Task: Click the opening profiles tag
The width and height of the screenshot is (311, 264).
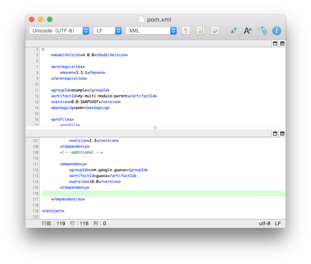Action: tap(62, 120)
